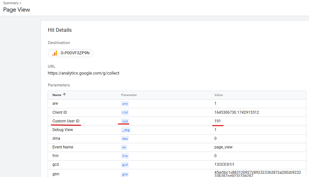Click the Value column header
The width and height of the screenshot is (309, 177).
tap(219, 95)
